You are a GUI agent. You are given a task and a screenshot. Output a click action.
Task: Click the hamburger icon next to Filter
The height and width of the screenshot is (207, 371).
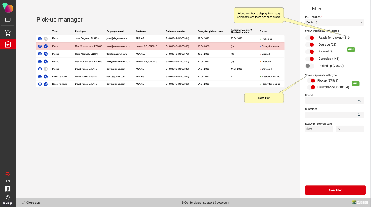307,9
